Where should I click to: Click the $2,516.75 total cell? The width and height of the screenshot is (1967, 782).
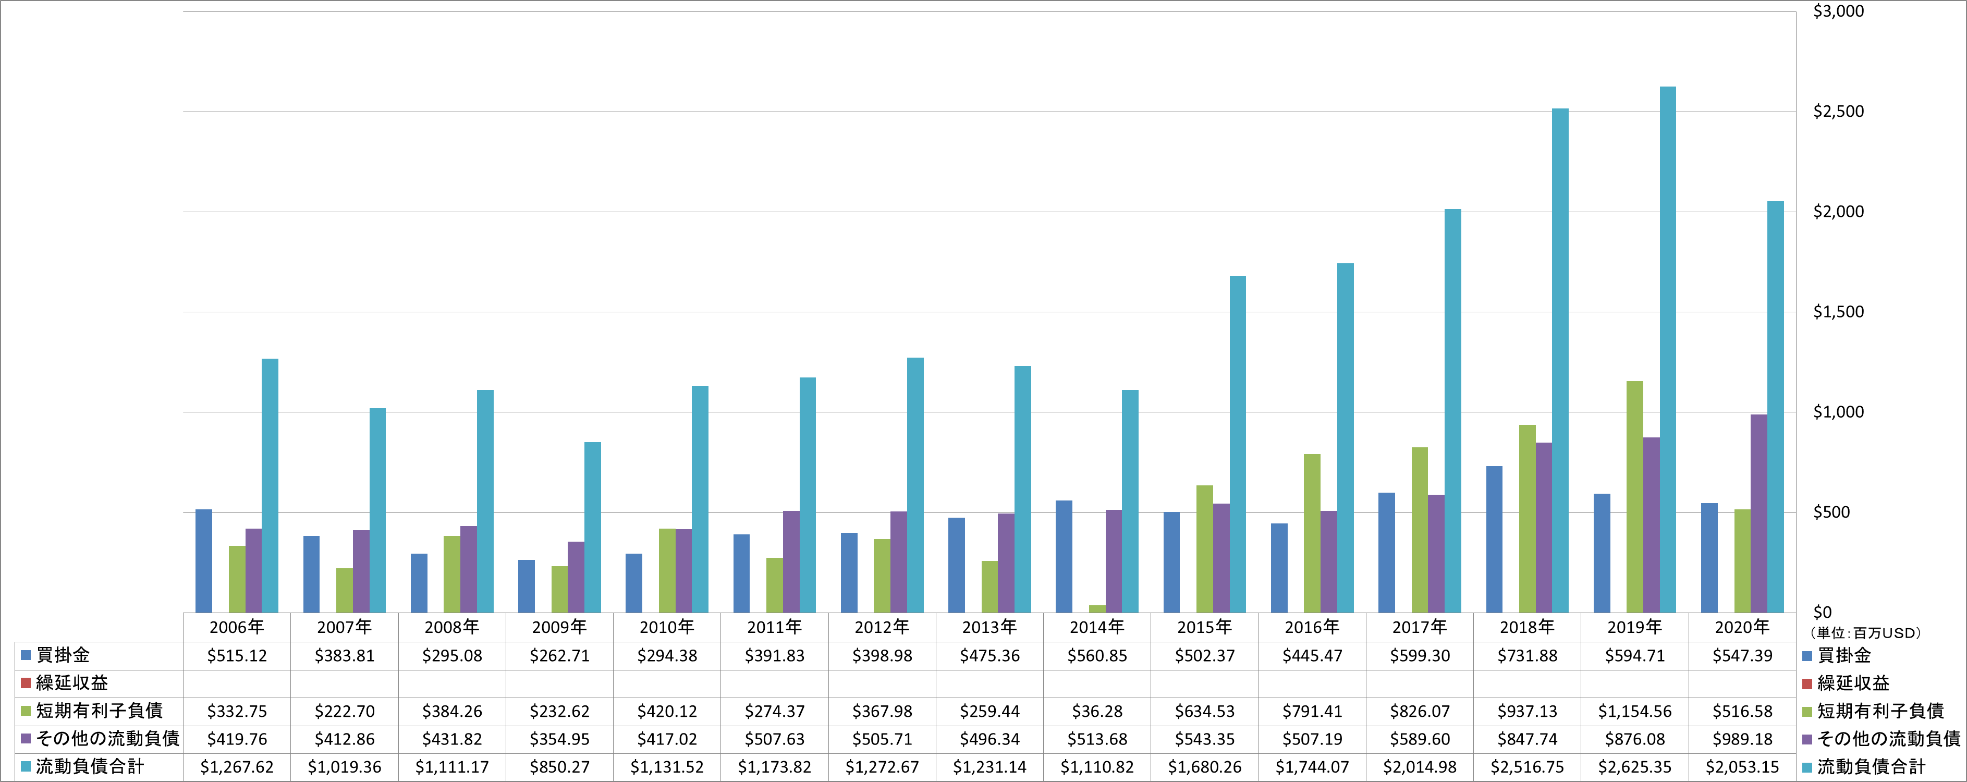[1527, 767]
